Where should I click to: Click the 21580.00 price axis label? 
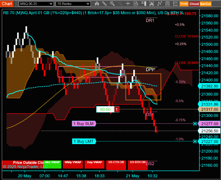tap(210, 16)
